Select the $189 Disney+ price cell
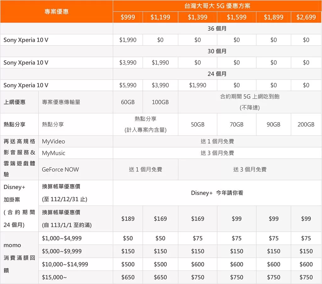This screenshot has width=322, height=284. [128, 219]
